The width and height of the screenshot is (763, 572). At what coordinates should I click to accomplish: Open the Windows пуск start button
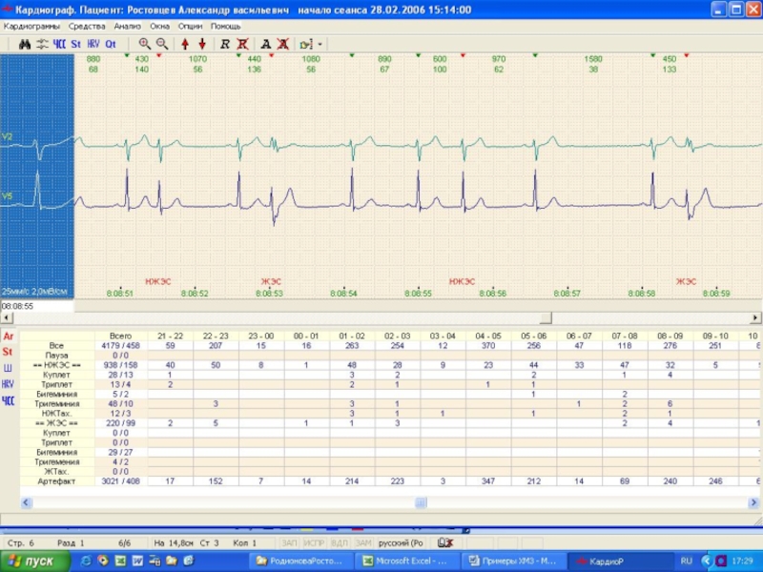coord(35,562)
